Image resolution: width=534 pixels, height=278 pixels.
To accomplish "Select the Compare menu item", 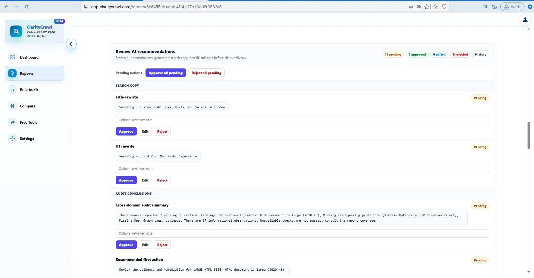I will pos(35,106).
